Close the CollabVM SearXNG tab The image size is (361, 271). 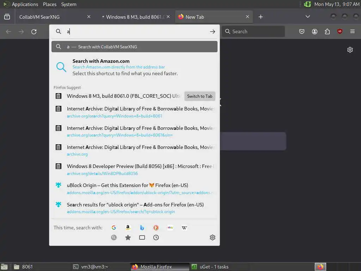pyautogui.click(x=89, y=17)
